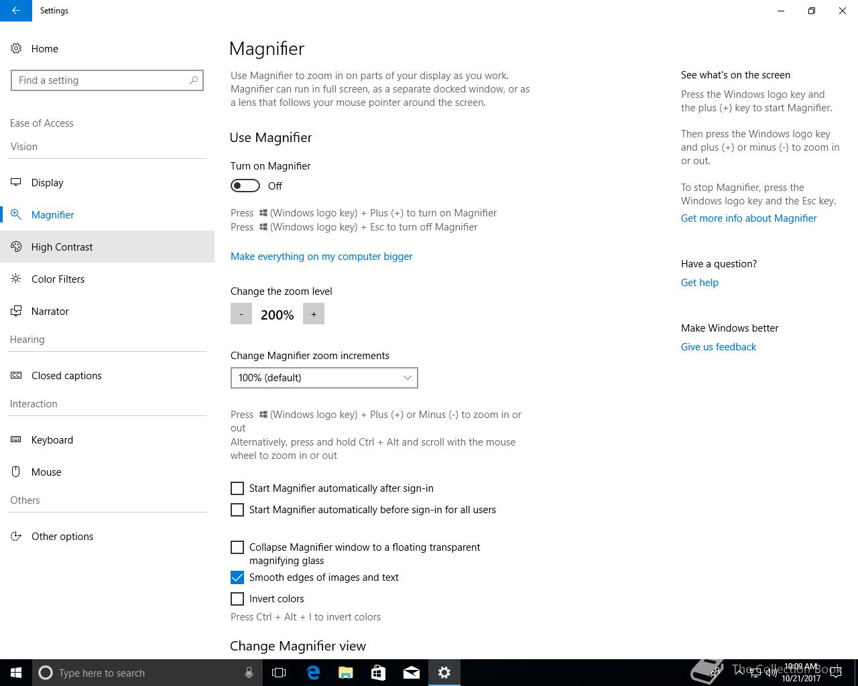Go back using the Settings back arrow

(15, 11)
